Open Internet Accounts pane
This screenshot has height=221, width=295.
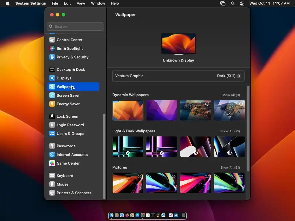[73, 155]
